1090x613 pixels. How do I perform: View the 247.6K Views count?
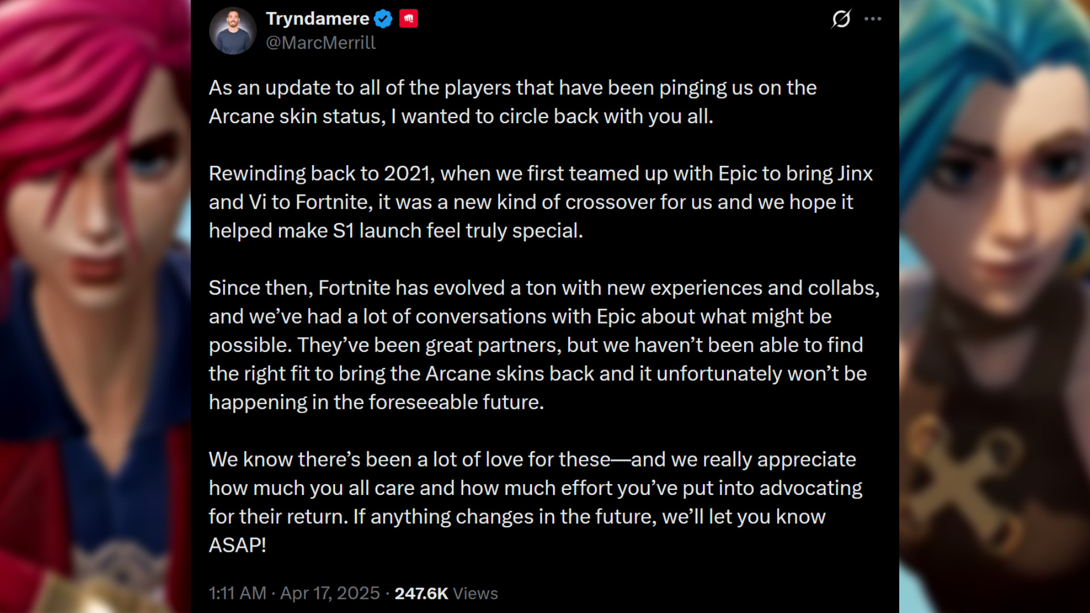coord(446,593)
